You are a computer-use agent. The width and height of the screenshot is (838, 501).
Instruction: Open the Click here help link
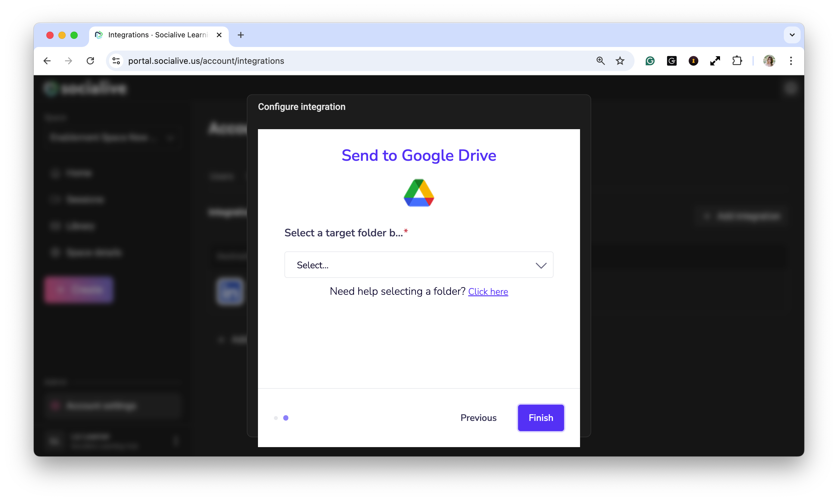coord(488,291)
